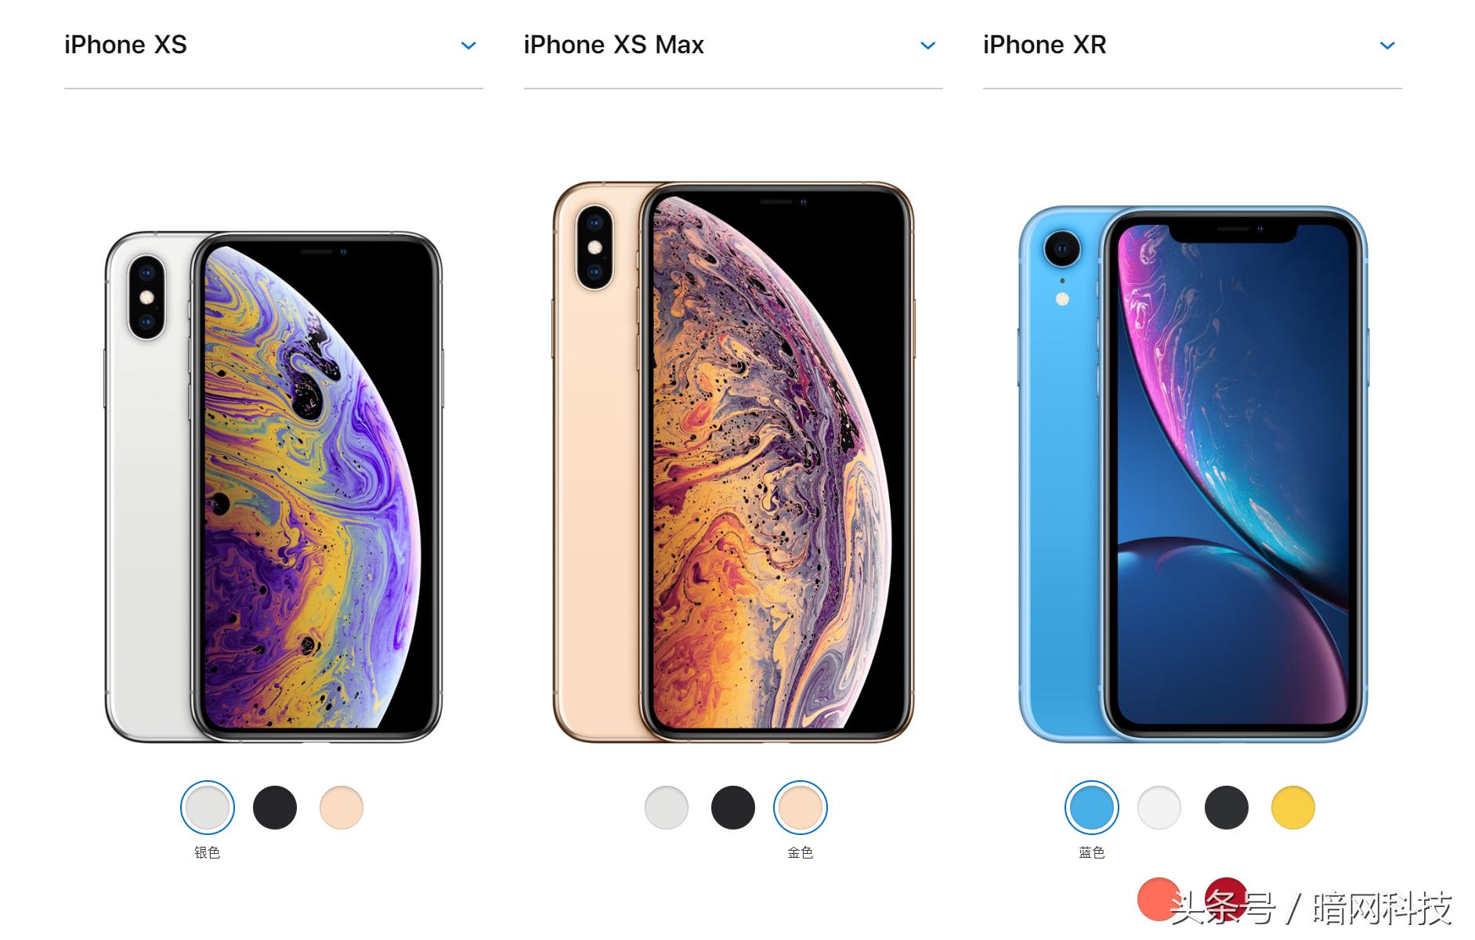This screenshot has height=940, width=1475.
Task: Expand the iPhone XS Max dropdown chevron
Action: pos(928,45)
